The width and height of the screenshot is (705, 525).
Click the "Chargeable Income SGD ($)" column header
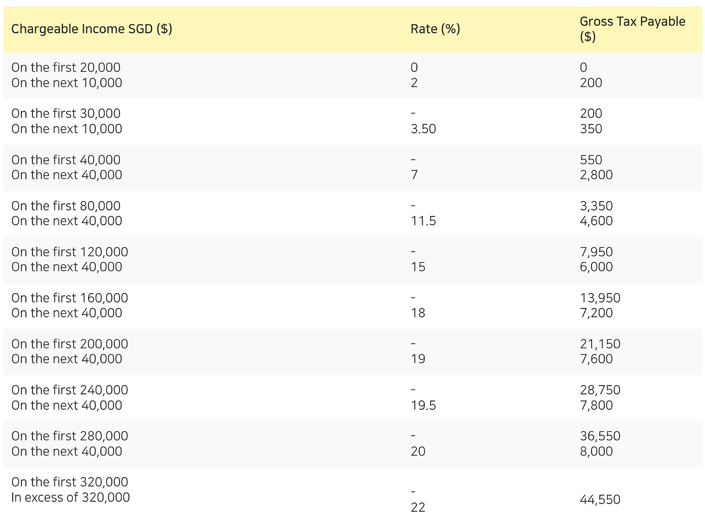pos(91,29)
